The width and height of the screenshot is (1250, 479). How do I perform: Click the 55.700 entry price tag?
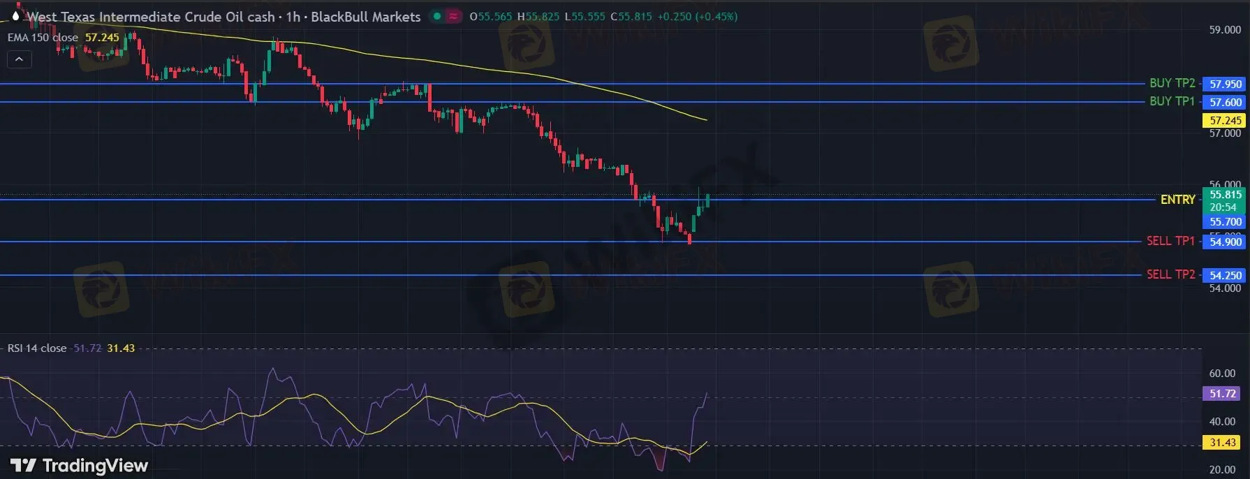[1225, 222]
